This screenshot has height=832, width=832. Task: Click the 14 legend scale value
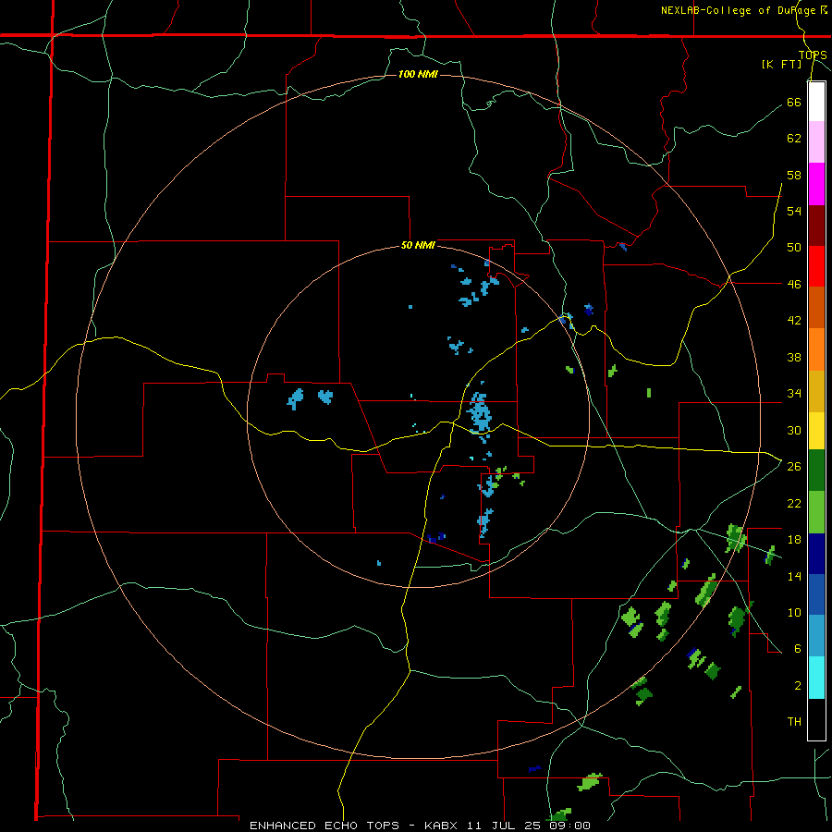[x=794, y=576]
